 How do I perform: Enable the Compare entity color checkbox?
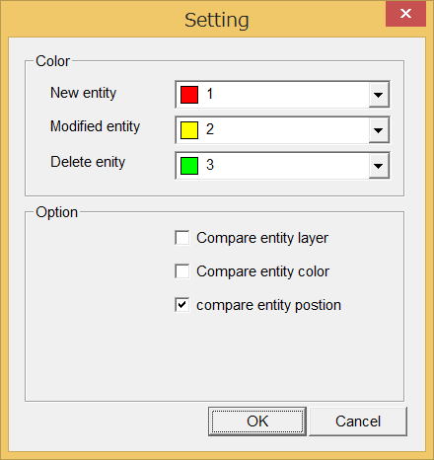[x=182, y=271]
